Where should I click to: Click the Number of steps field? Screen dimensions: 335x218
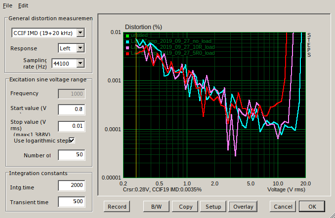72,155
